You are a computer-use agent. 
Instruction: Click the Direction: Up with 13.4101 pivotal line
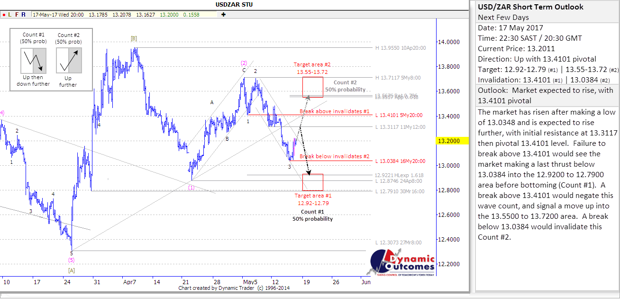pyautogui.click(x=537, y=59)
